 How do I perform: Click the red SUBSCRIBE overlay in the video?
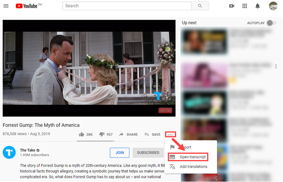165,111
